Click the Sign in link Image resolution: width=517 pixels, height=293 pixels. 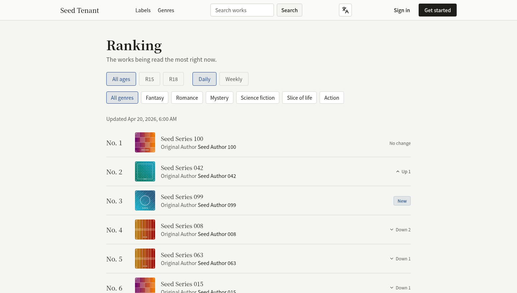pyautogui.click(x=402, y=10)
